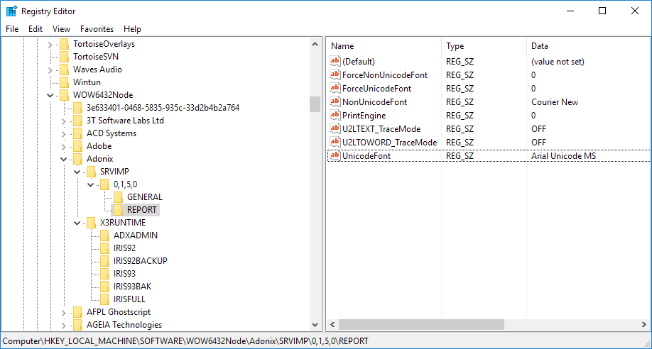Click the string icon beside U2LTEXT_TraceMode

(x=335, y=128)
